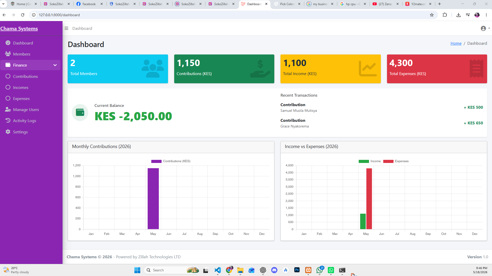Toggle Contributions (KES) legend swatch
The height and width of the screenshot is (276, 492).
[156, 161]
